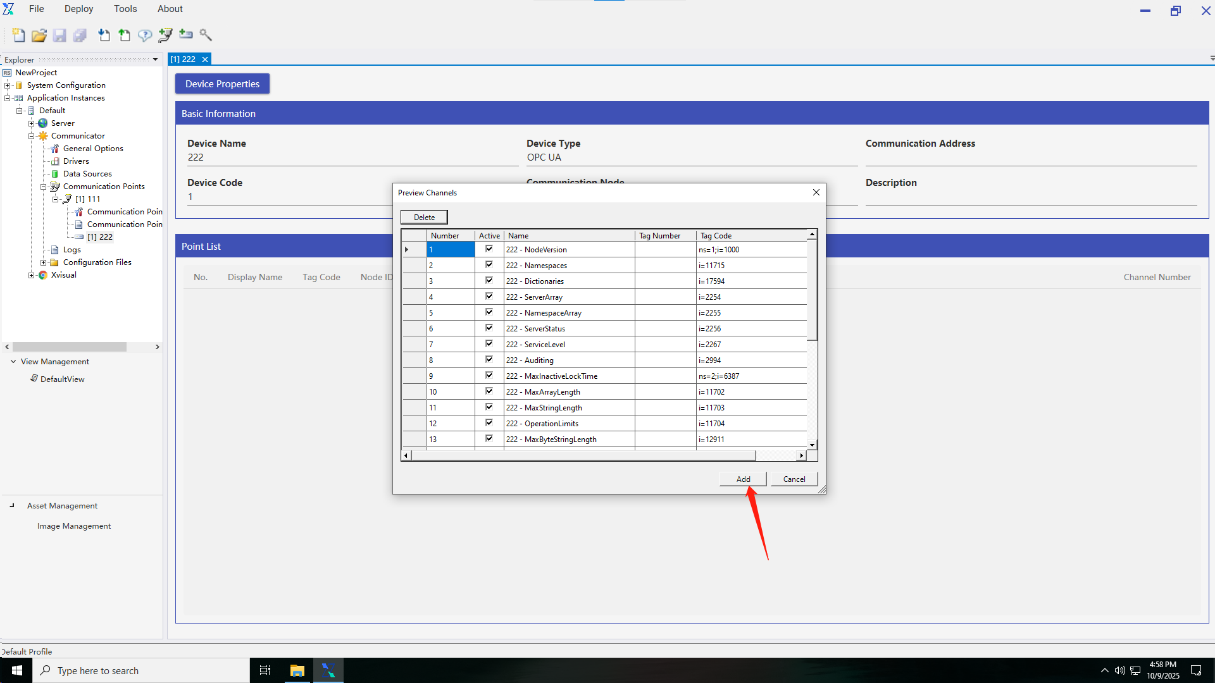
Task: Expand the System Configuration tree node
Action: [x=8, y=85]
